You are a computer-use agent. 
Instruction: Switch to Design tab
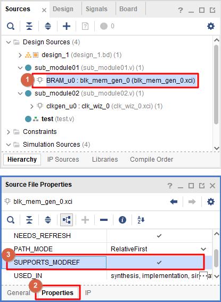(x=63, y=9)
